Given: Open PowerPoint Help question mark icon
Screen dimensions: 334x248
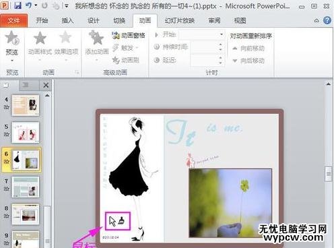Looking at the screenshot, I should tap(327, 20).
